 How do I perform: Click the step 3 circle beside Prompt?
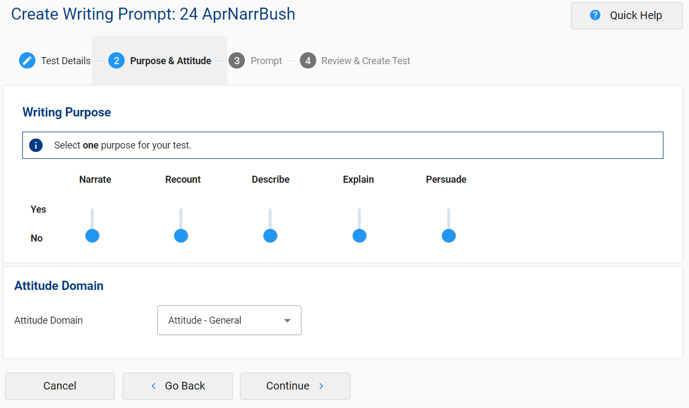(x=237, y=60)
